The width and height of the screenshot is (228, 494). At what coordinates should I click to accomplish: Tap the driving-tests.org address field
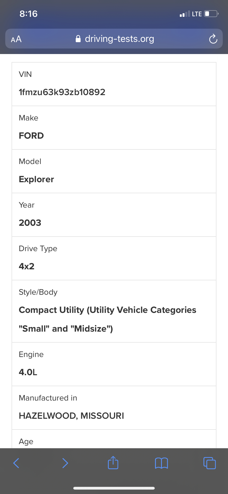pos(119,39)
